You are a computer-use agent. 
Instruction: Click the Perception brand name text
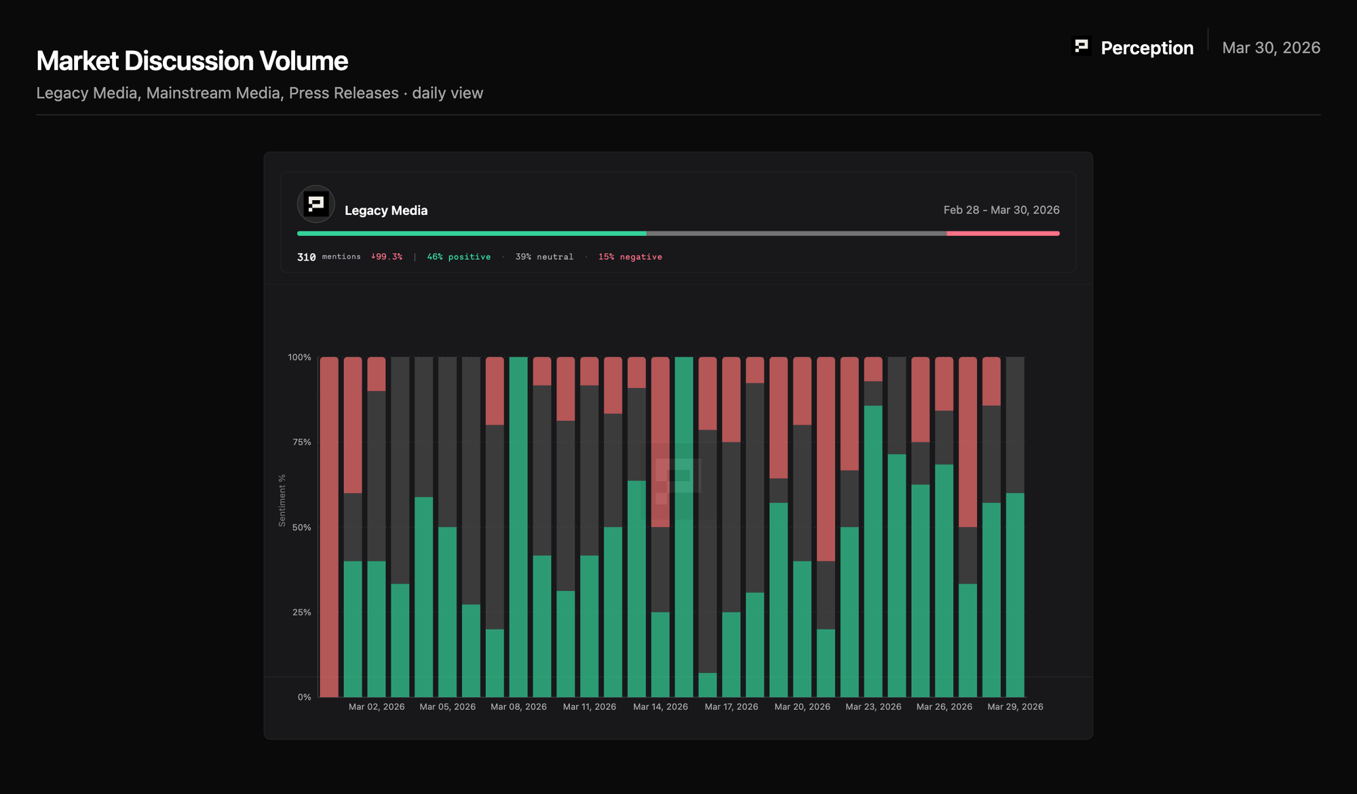[1147, 48]
